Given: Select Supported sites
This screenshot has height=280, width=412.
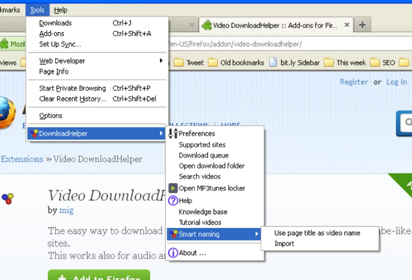Looking at the screenshot, I should point(215,145).
